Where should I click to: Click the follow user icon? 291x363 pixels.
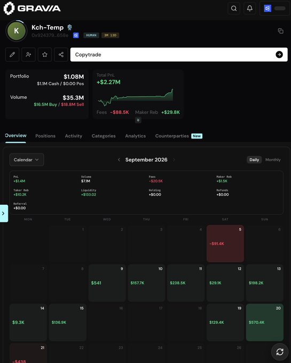tap(28, 55)
